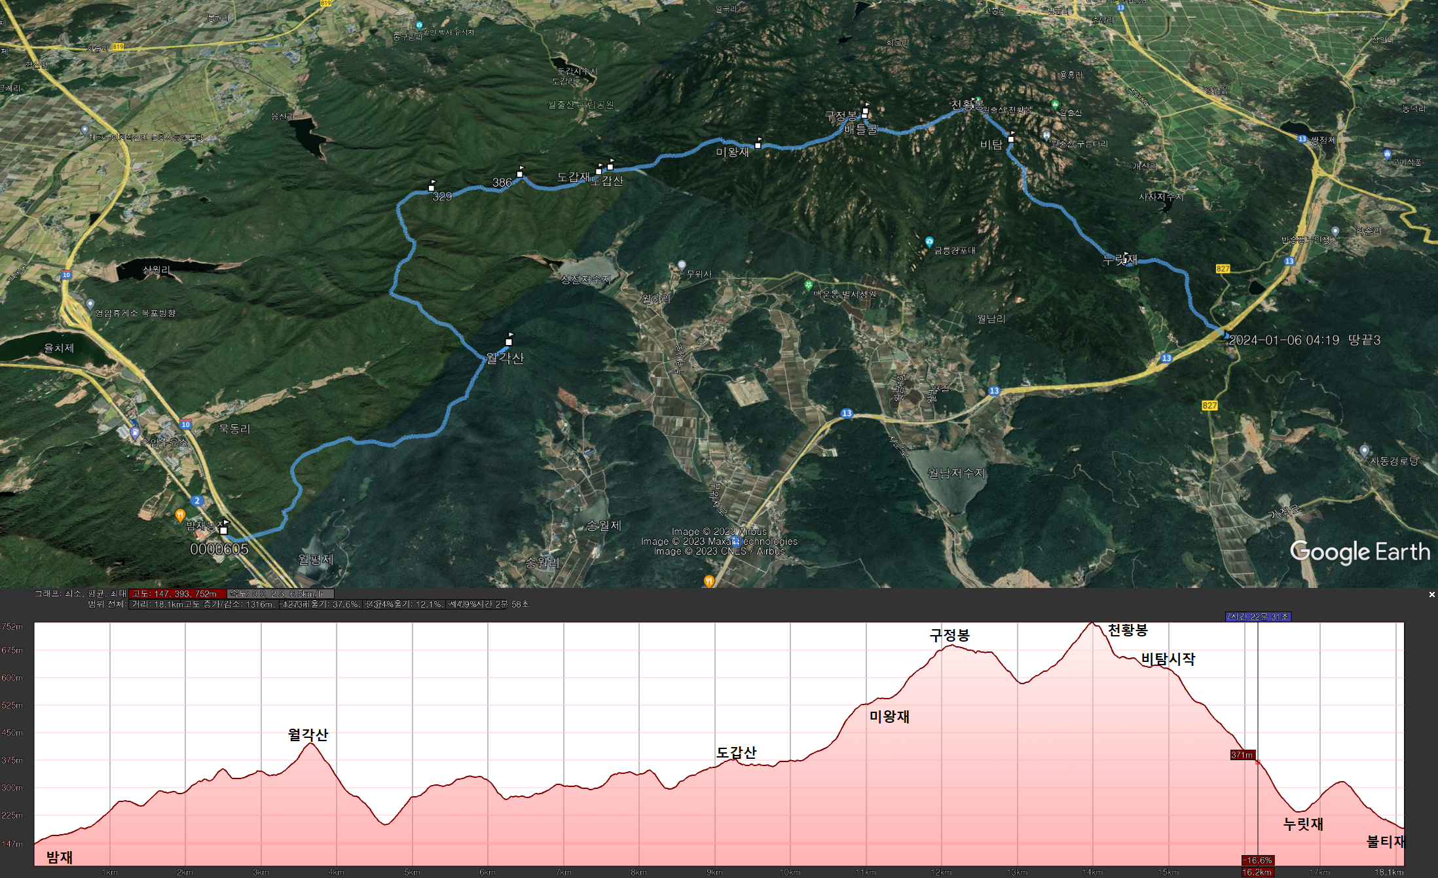1438x878 pixels.
Task: Click the 329 elevation waypoint flag
Action: tap(432, 186)
